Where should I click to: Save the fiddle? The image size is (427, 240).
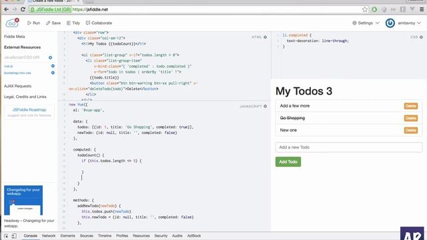53,23
